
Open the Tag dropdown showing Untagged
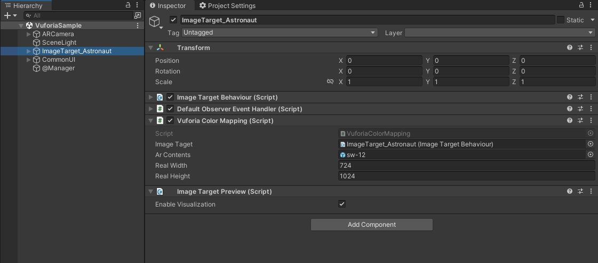point(280,32)
